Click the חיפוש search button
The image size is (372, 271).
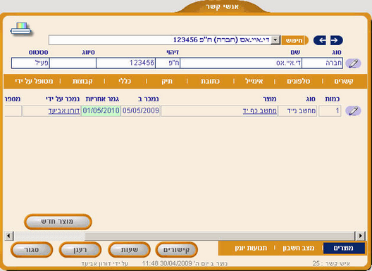coord(294,40)
